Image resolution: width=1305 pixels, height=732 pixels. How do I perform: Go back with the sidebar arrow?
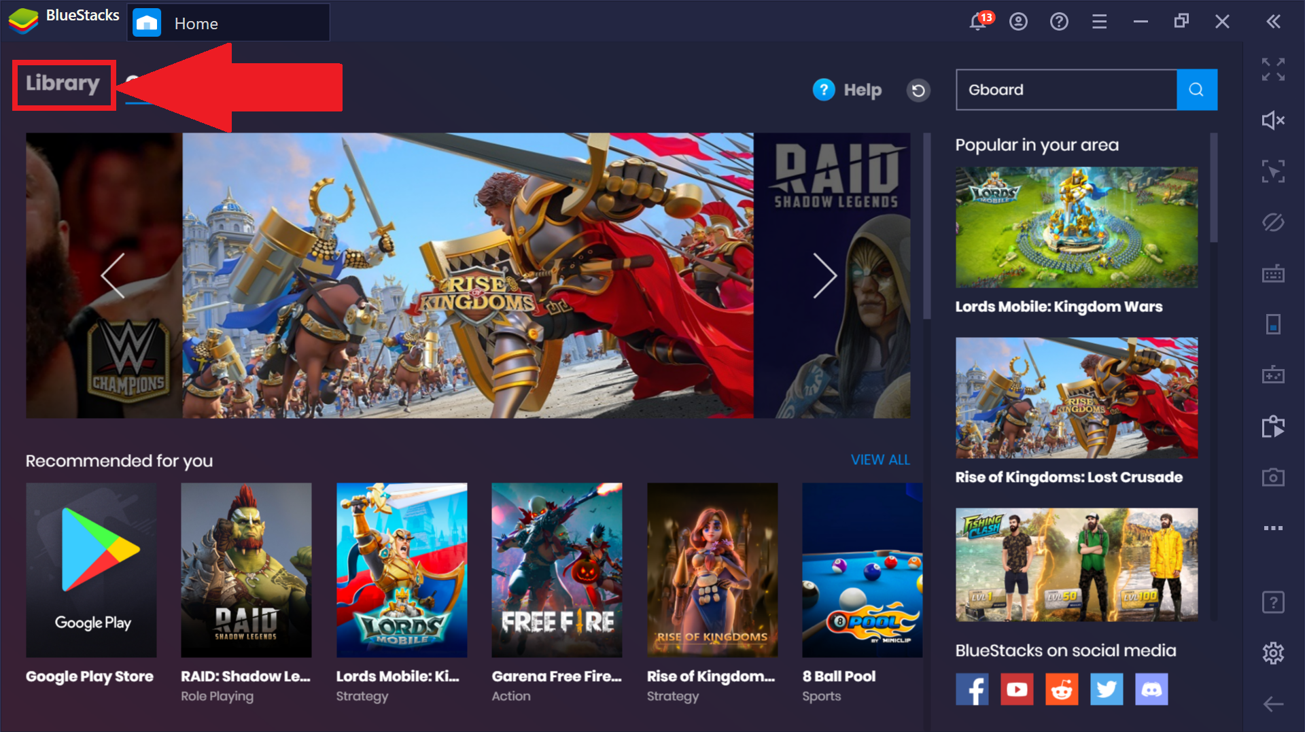[x=1273, y=704]
